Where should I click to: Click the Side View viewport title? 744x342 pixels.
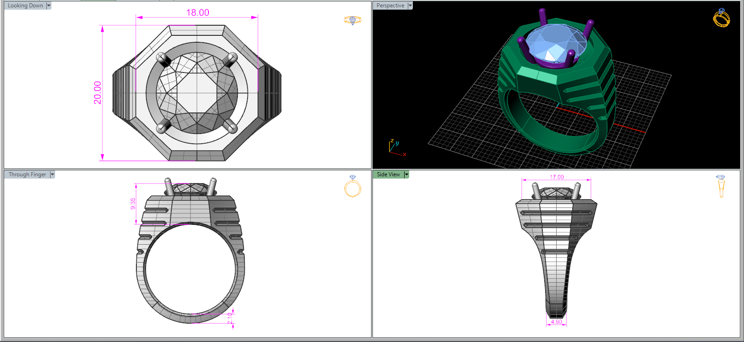click(x=389, y=174)
